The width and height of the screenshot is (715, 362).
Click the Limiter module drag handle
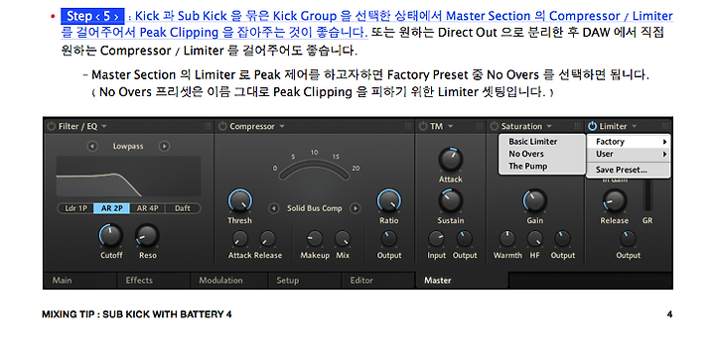(x=665, y=126)
